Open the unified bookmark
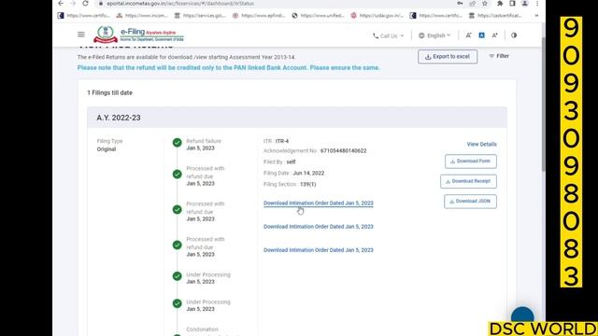Image resolution: width=598 pixels, height=336 pixels. (318, 16)
